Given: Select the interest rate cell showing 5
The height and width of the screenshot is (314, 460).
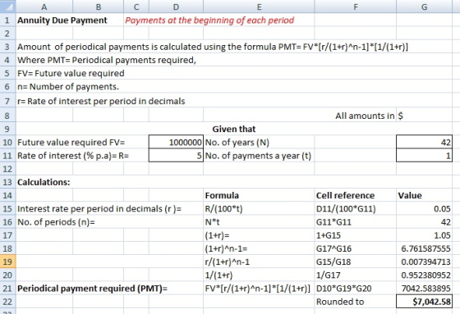Looking at the screenshot, I should [x=176, y=156].
